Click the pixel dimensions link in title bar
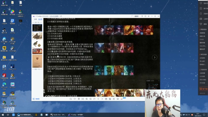This screenshot has width=208, height=117. click(54, 16)
